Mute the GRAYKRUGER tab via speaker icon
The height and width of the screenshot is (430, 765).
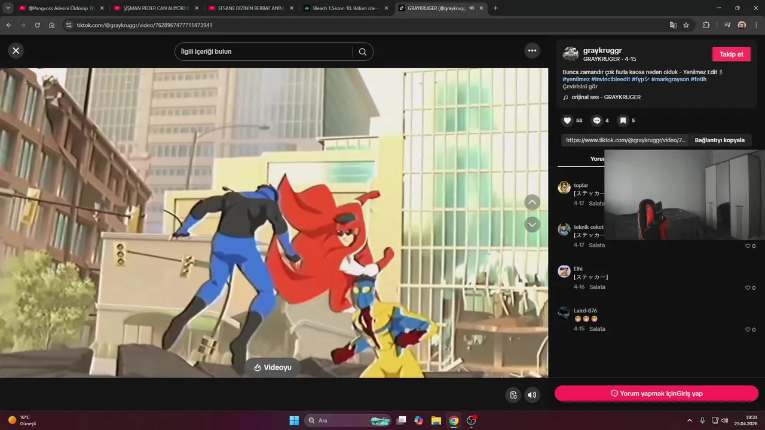click(x=472, y=8)
